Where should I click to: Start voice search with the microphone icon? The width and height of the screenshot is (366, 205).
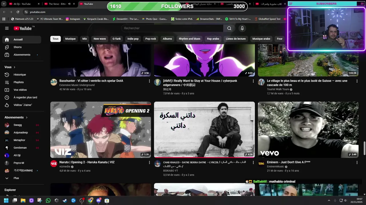click(x=242, y=28)
